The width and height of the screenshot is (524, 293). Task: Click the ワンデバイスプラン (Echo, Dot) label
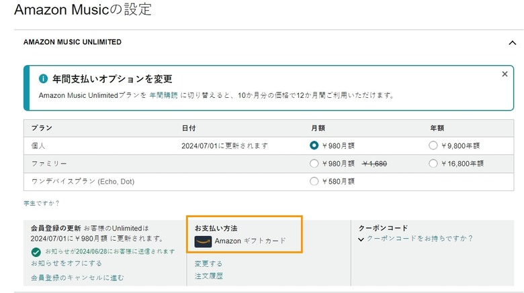pos(83,182)
